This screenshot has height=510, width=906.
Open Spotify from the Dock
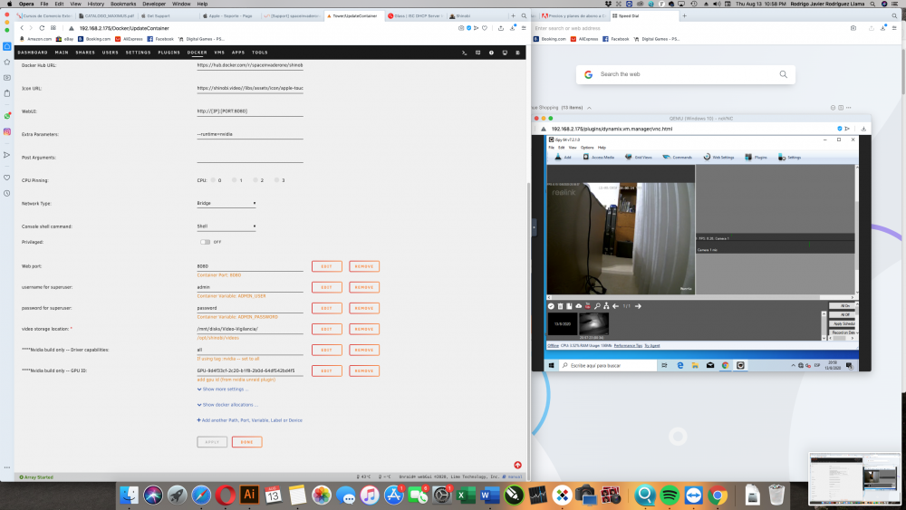click(x=670, y=495)
